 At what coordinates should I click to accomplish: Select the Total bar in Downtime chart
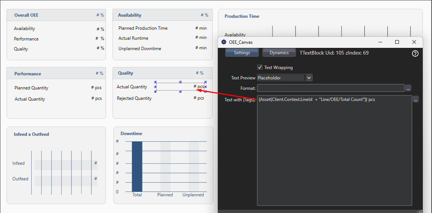pyautogui.click(x=137, y=167)
